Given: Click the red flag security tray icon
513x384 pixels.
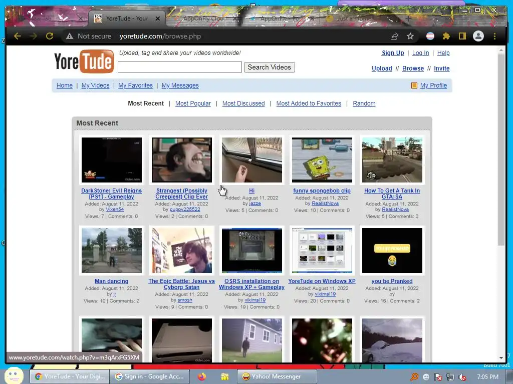Looking at the screenshot, I should [x=438, y=377].
